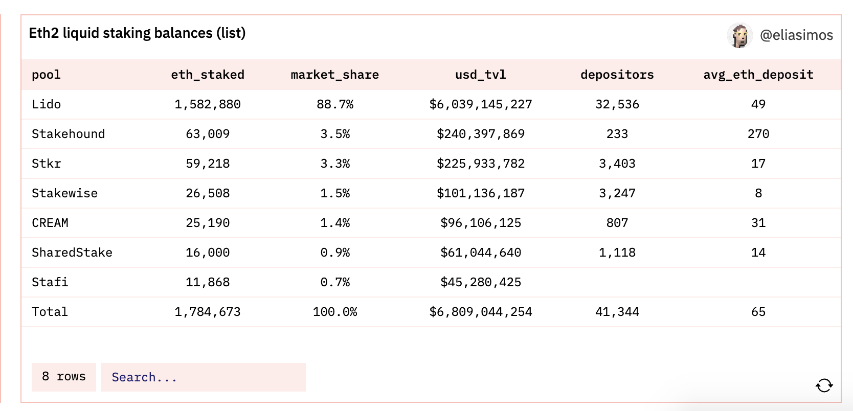Sort by the eth_staked column header
The width and height of the screenshot is (853, 411).
[208, 75]
